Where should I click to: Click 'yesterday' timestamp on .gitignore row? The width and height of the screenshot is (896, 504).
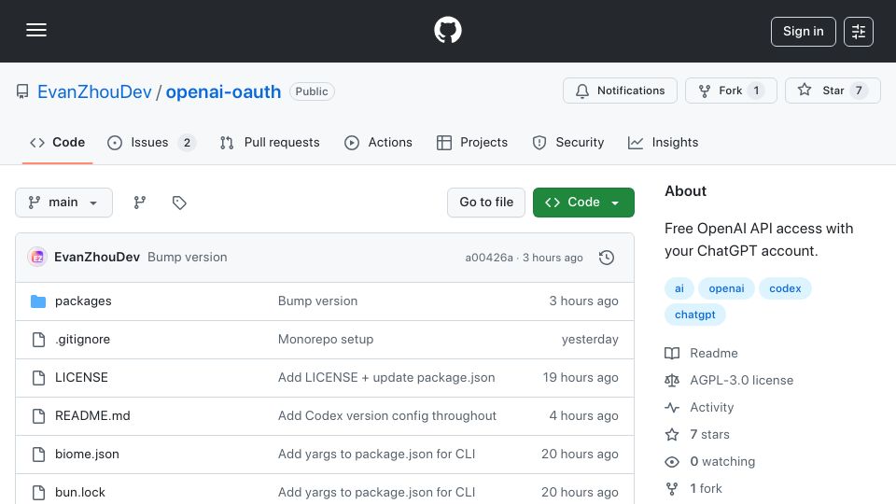[590, 340]
